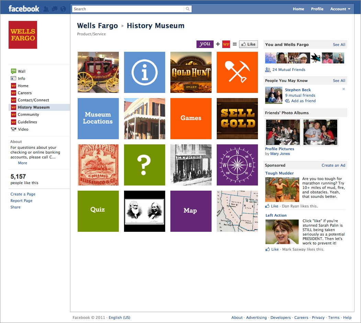
Task: Open the blue info circle tile
Action: [x=145, y=72]
